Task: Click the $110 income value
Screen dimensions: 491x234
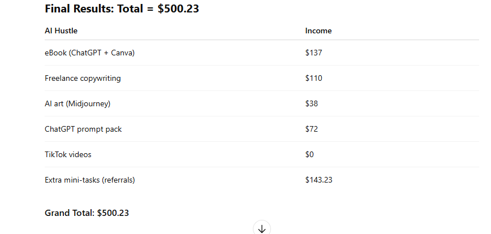Action: (x=314, y=78)
